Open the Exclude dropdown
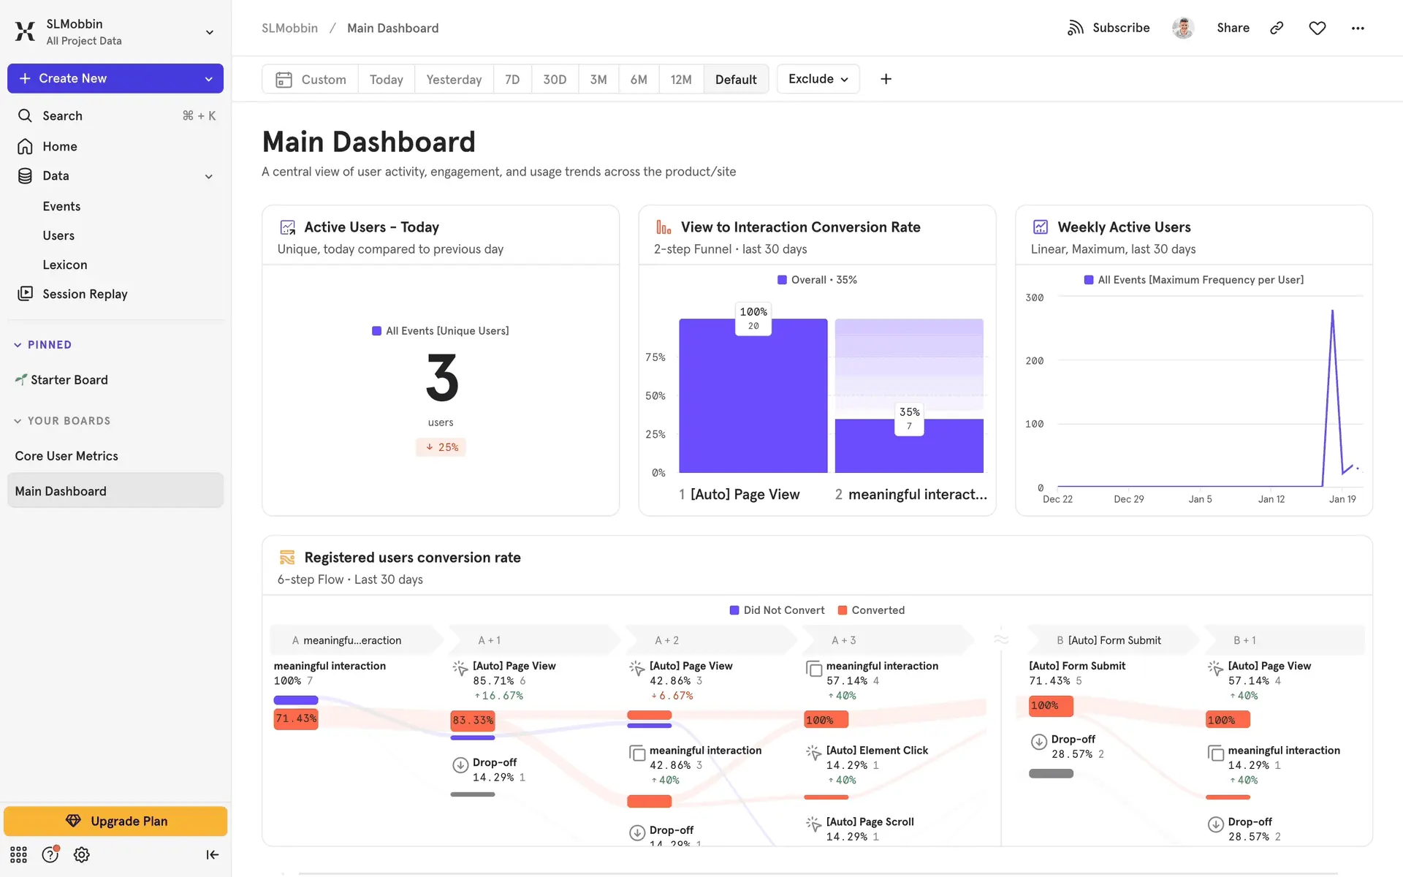The width and height of the screenshot is (1403, 877). pos(818,79)
